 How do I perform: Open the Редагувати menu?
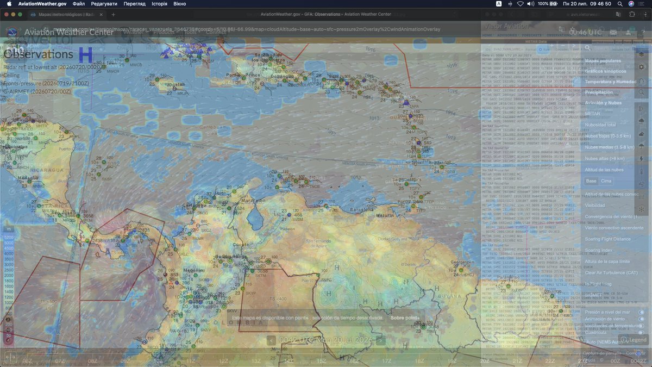coord(104,4)
